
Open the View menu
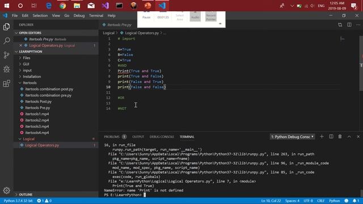pos(56,15)
